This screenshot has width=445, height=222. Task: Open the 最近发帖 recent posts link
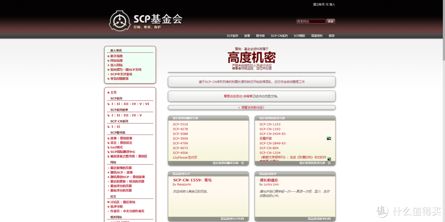click(129, 202)
